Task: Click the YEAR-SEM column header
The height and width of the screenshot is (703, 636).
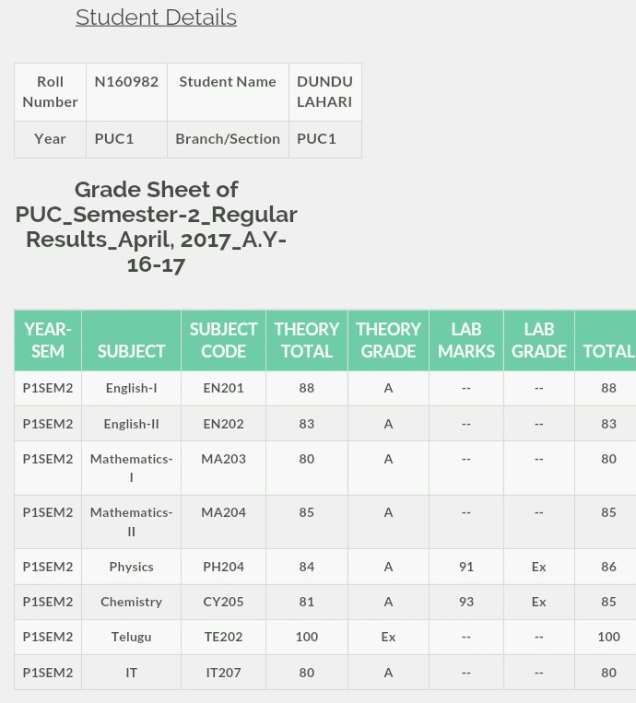Action: [48, 340]
